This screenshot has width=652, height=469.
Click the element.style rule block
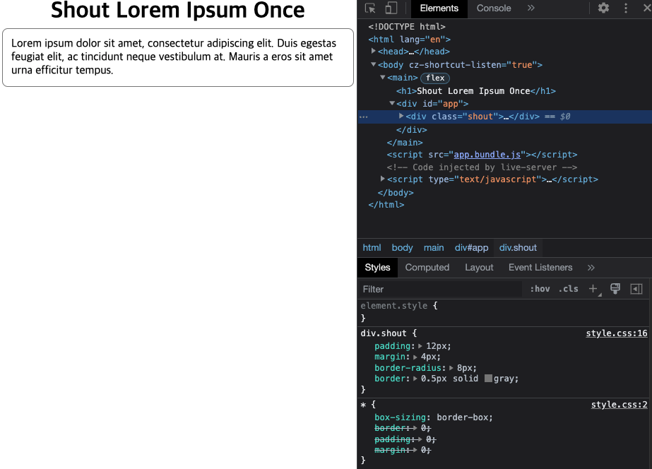[504, 311]
